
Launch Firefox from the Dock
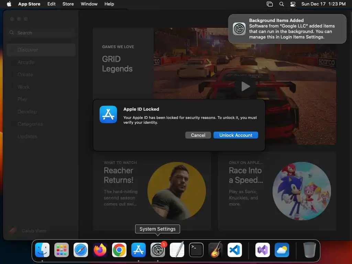tap(100, 250)
